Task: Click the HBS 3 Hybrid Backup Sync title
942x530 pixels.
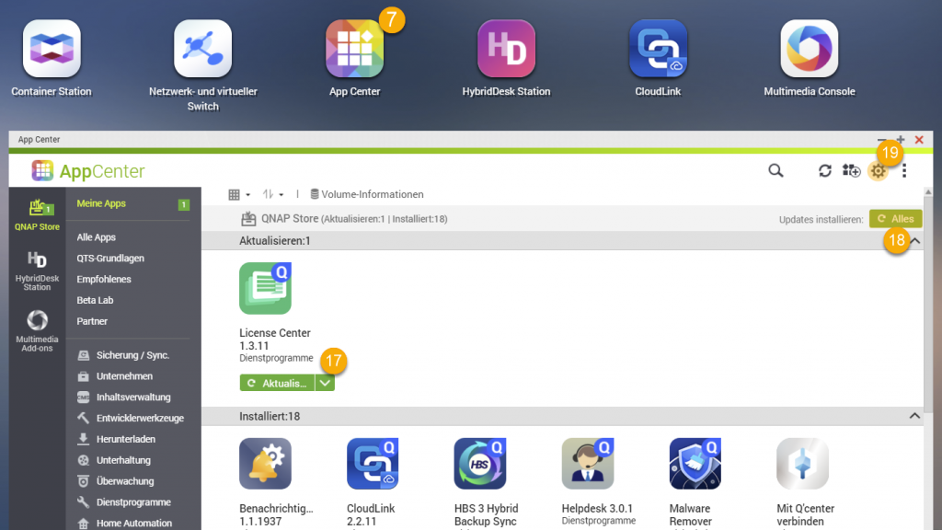Action: click(486, 515)
